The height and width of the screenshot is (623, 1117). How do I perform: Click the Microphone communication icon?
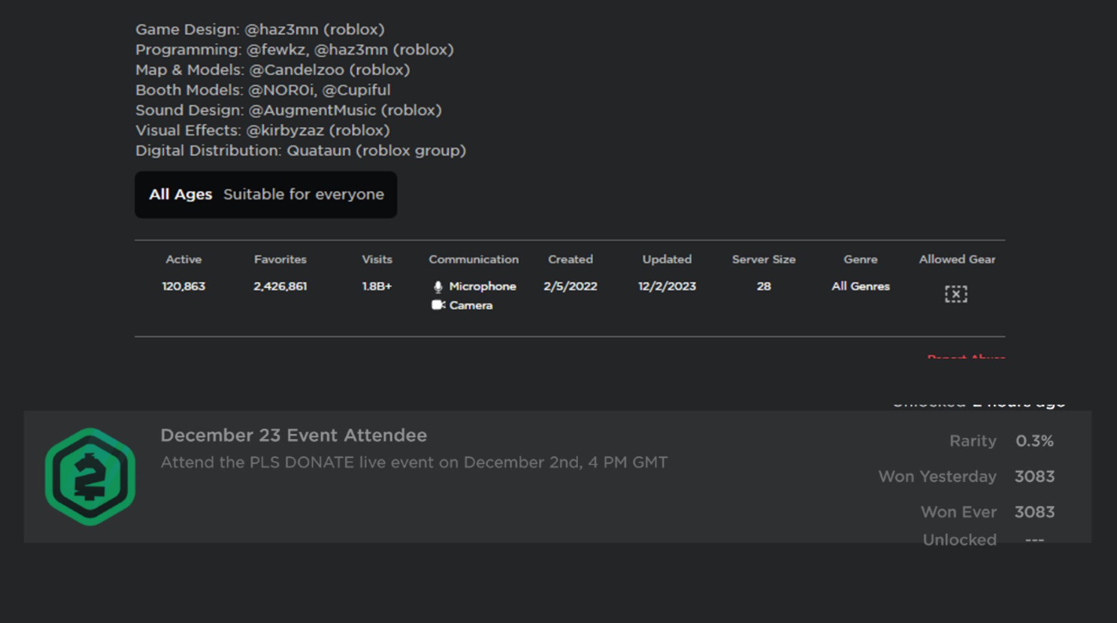coord(435,286)
